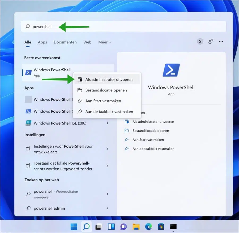Click the search options share icon

[x=211, y=41]
